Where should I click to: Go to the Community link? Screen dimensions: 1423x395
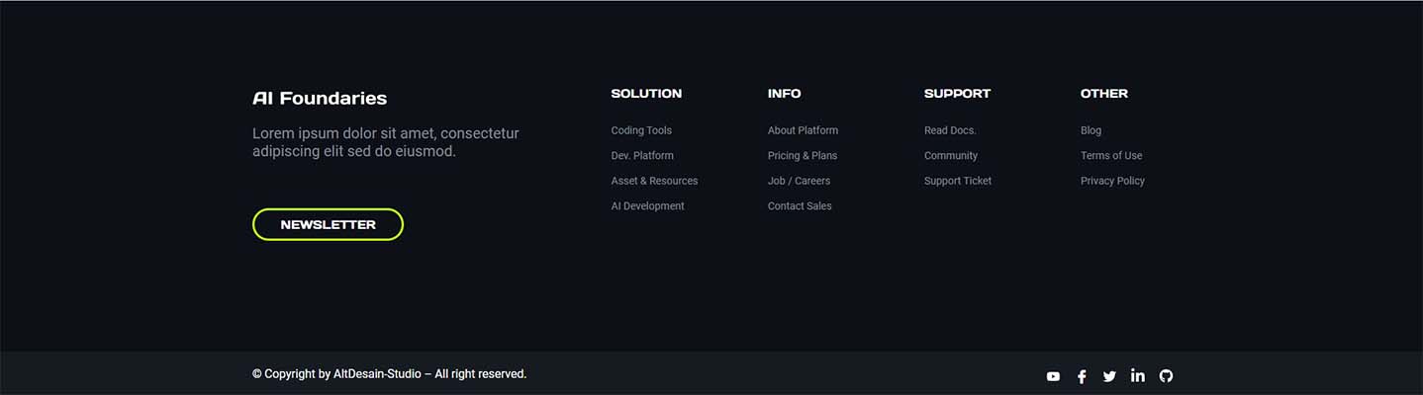pos(951,155)
